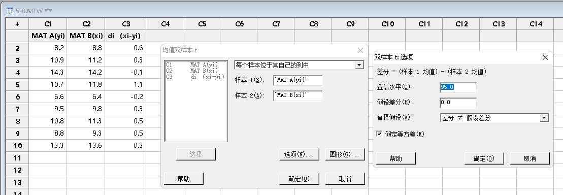Click the data direction arrow in the worksheet corner
Viewport: 563px width, 195px height.
[17, 24]
